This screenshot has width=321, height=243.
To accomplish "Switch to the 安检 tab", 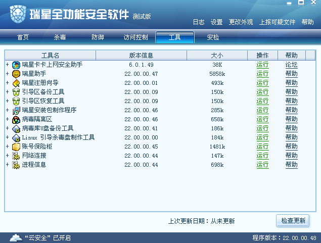I will click(213, 37).
